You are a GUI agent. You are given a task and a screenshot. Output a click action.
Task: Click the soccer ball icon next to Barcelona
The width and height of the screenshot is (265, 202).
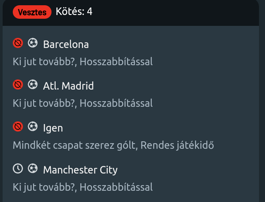coord(33,43)
